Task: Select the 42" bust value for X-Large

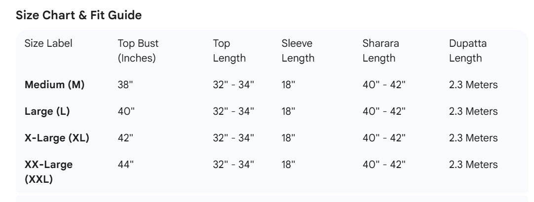Action: point(126,138)
